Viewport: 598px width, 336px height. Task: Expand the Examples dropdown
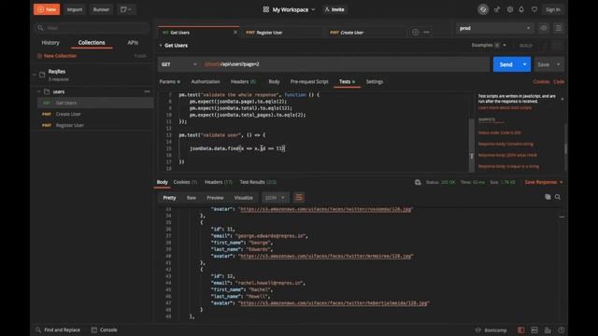point(489,46)
